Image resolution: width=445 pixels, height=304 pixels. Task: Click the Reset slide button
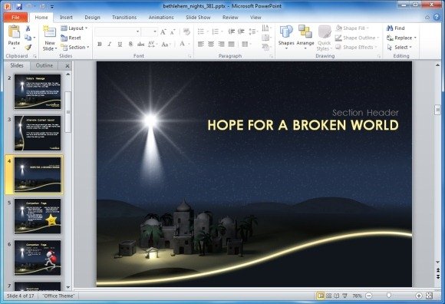(71, 38)
